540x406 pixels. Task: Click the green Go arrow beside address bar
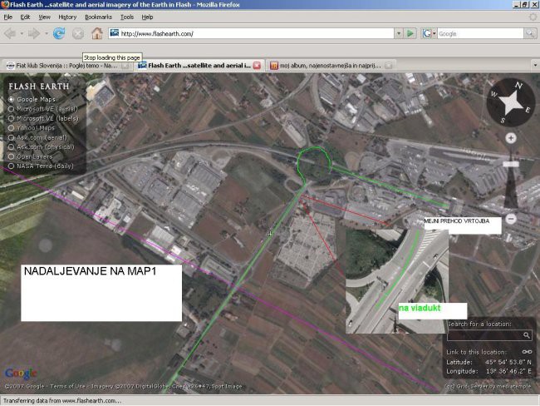[x=410, y=33]
